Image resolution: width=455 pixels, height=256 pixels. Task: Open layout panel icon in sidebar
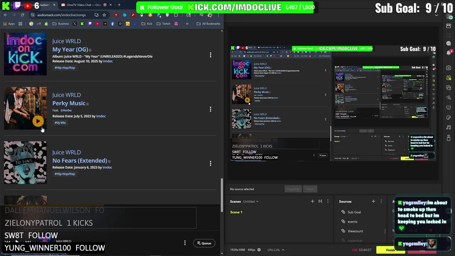coord(449,26)
